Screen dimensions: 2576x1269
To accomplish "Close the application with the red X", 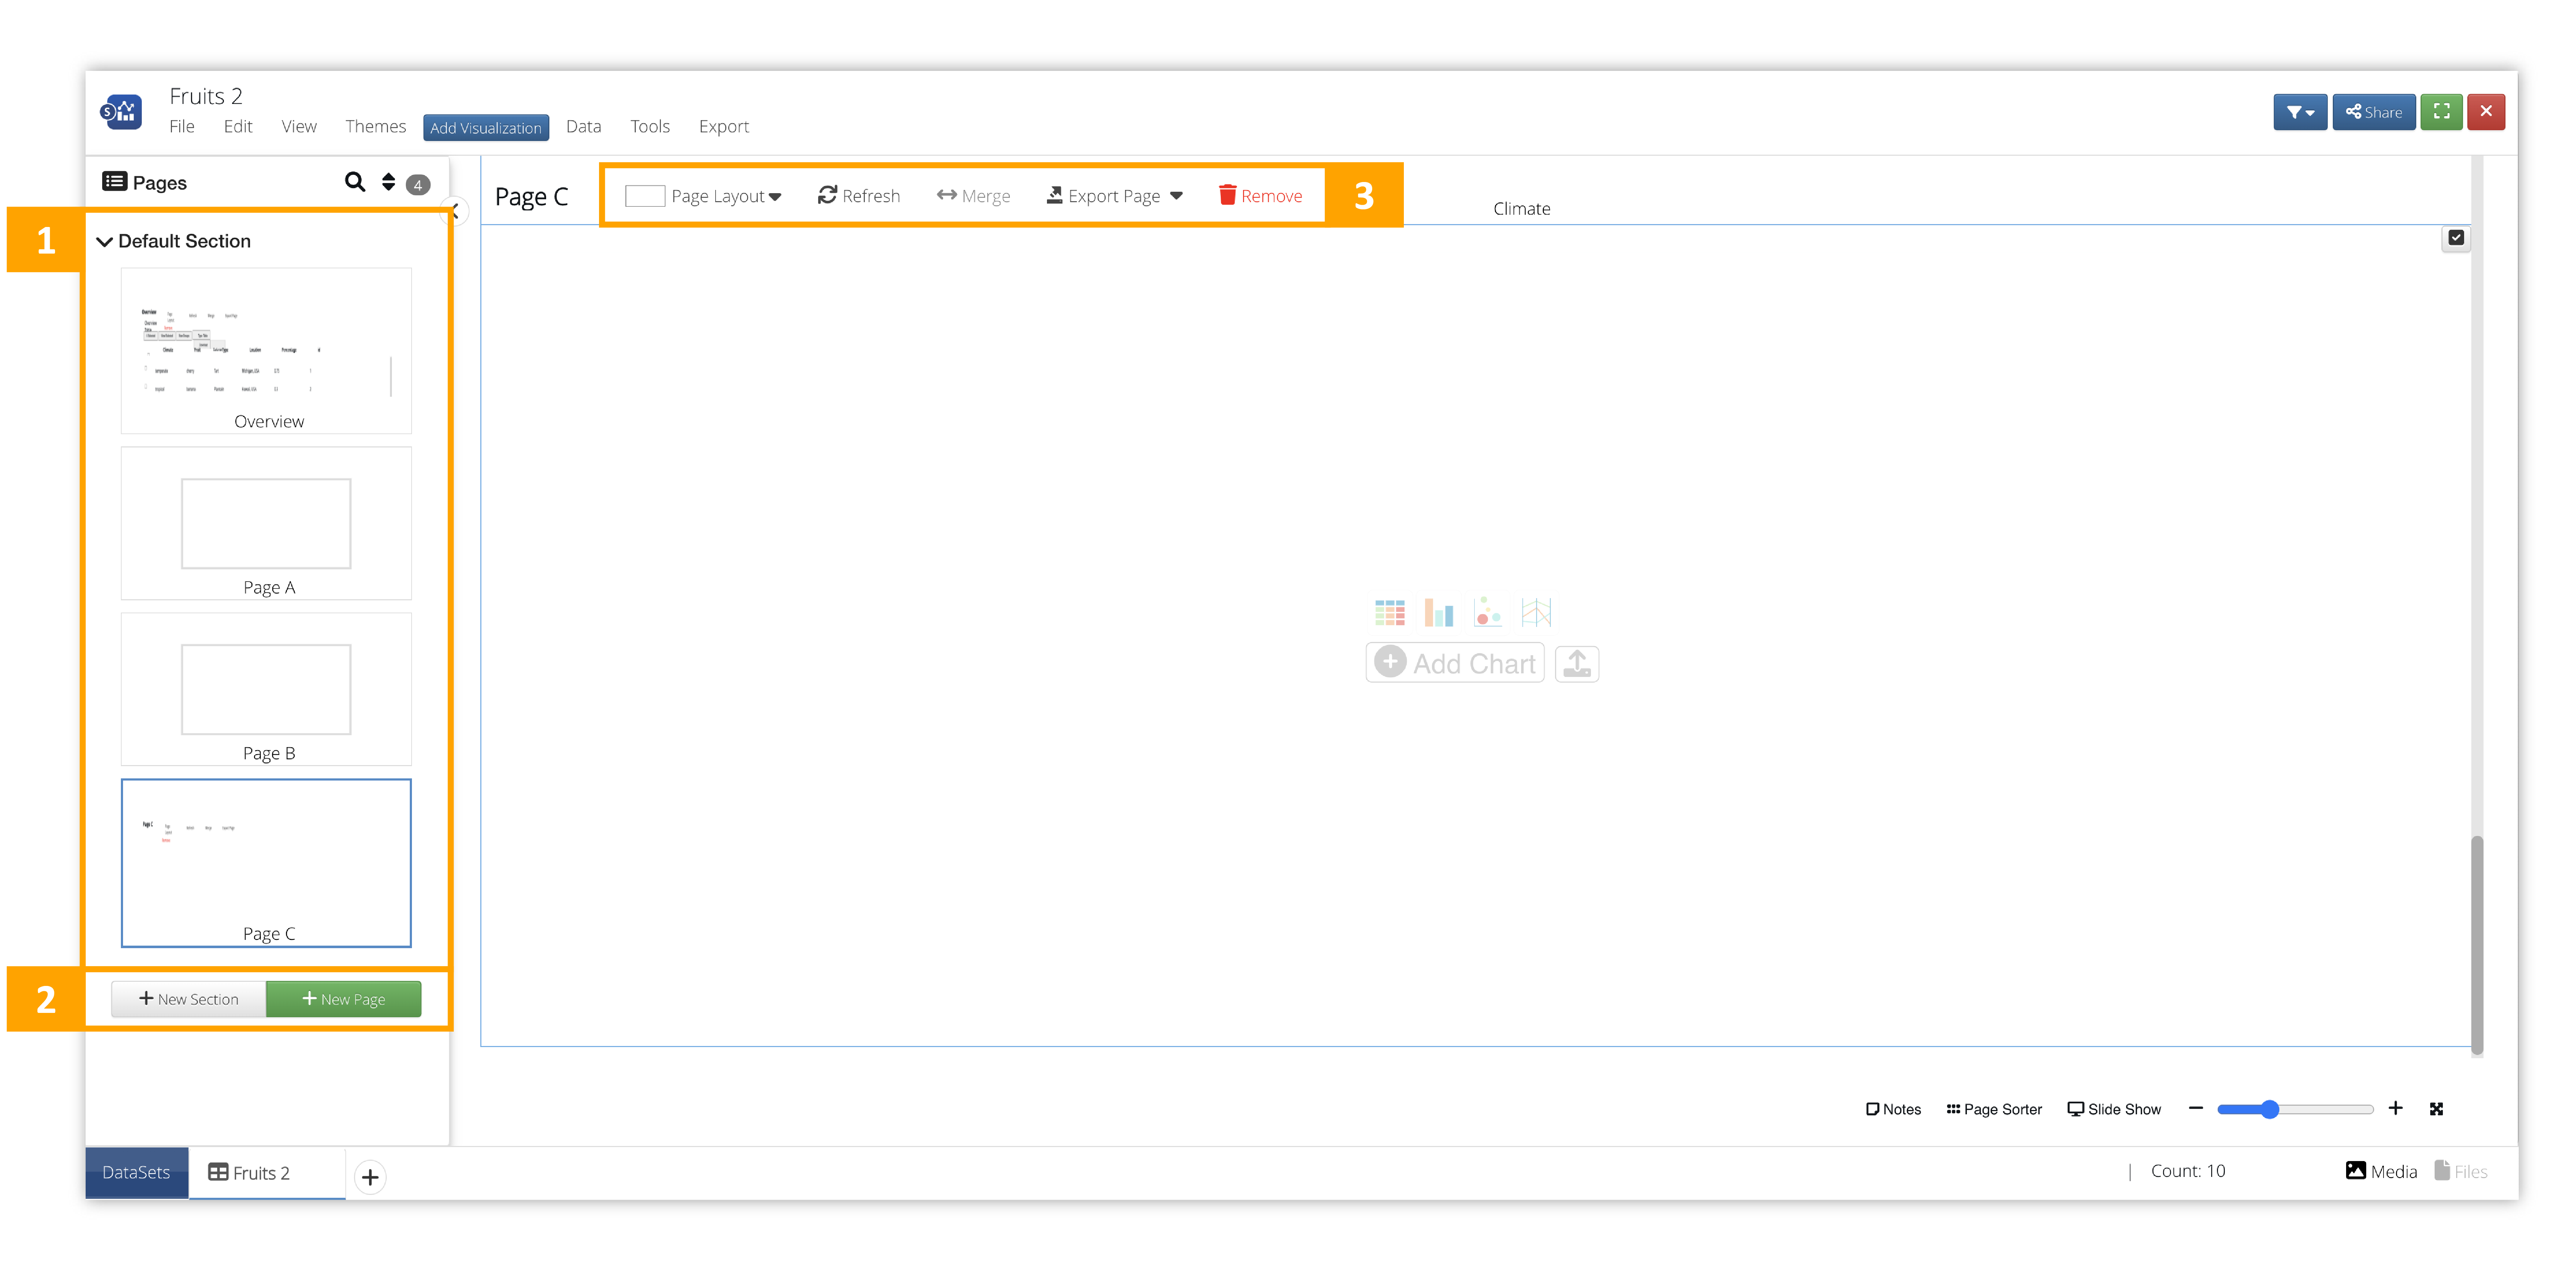I will point(2486,112).
